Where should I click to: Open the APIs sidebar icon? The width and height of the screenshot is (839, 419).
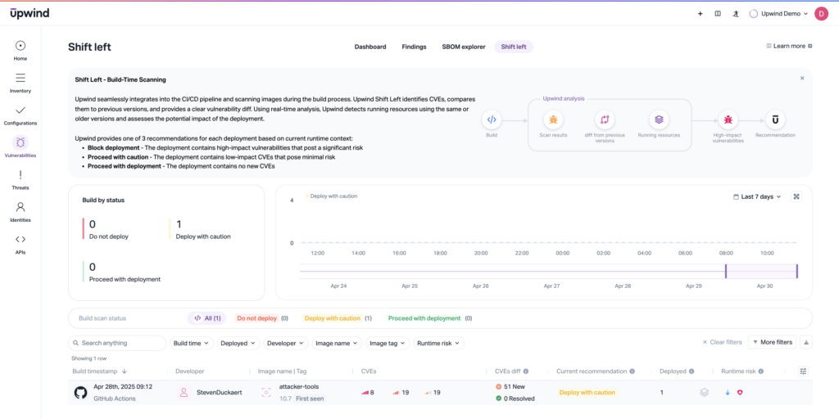click(20, 239)
